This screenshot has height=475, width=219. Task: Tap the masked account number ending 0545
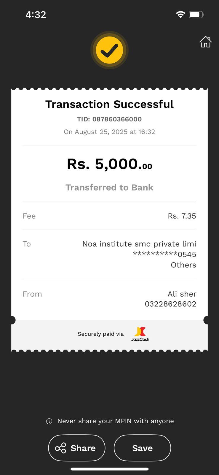point(164,254)
